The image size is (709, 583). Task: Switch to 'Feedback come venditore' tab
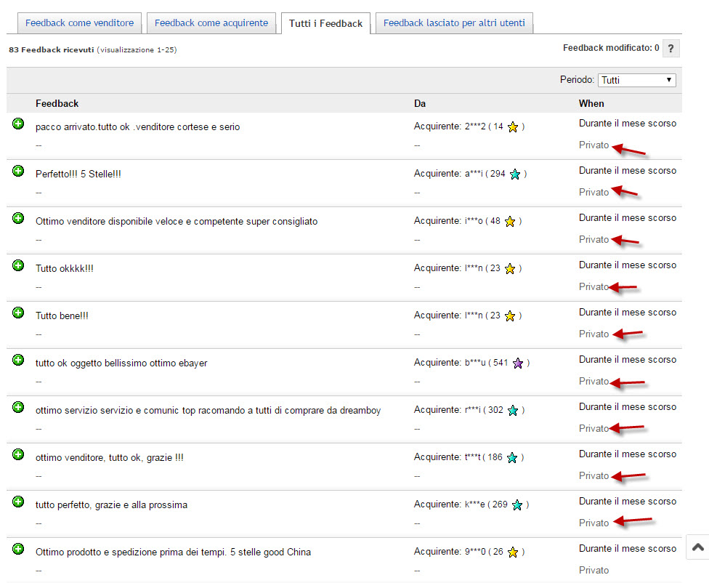click(79, 23)
